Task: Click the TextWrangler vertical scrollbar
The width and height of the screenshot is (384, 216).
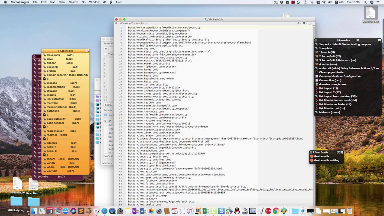Action: (314, 115)
